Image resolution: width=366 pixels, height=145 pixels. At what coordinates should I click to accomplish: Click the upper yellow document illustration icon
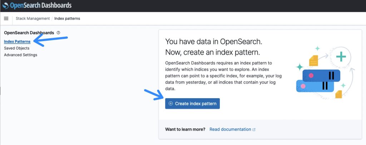click(x=313, y=61)
